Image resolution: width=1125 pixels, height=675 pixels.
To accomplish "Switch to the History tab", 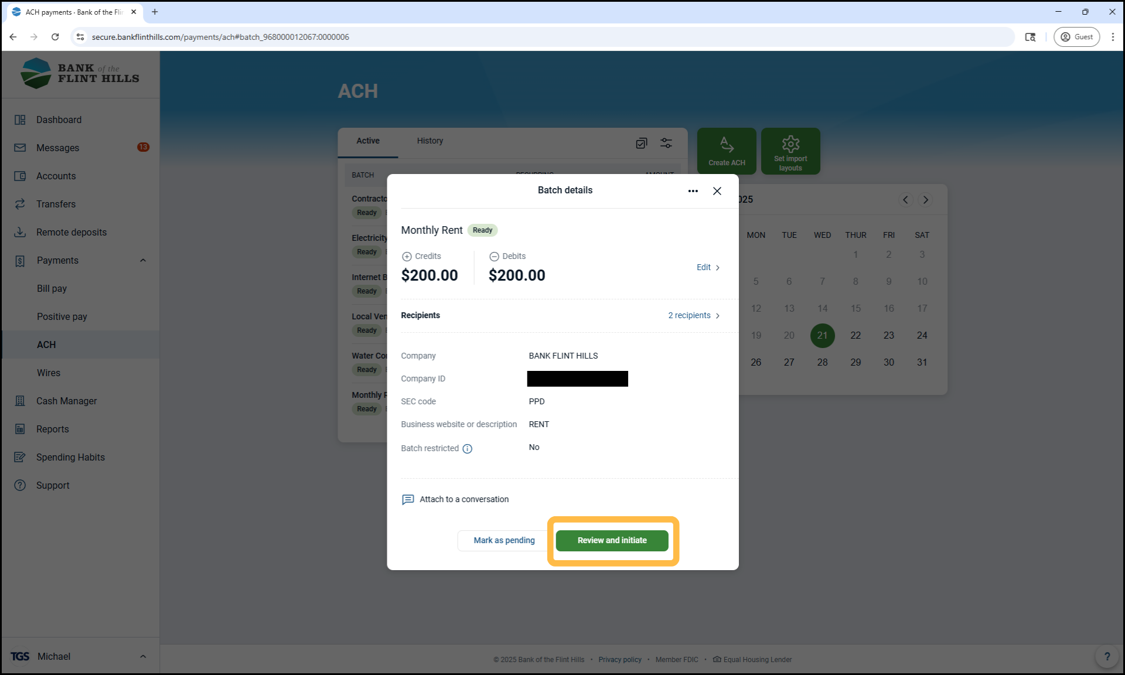I will tap(429, 141).
